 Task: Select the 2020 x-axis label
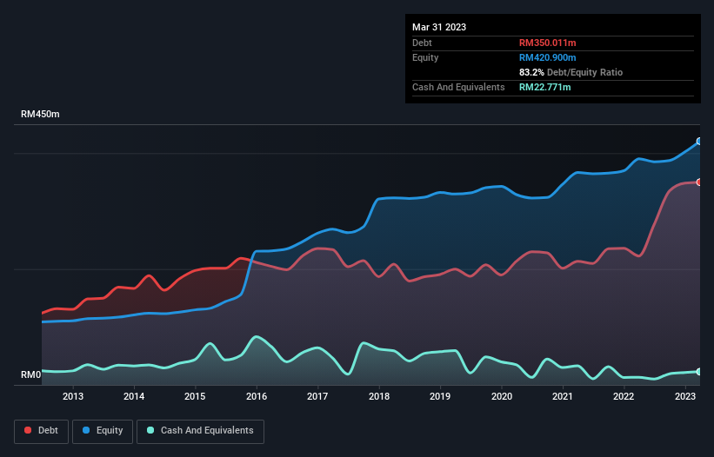click(501, 396)
